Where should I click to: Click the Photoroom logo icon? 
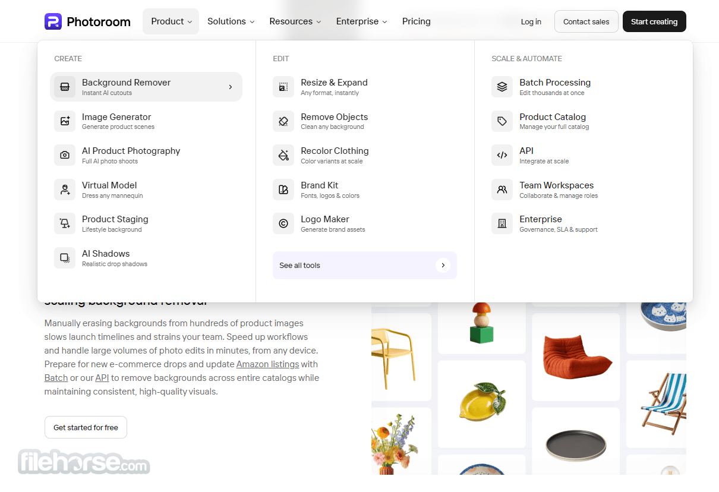click(53, 21)
